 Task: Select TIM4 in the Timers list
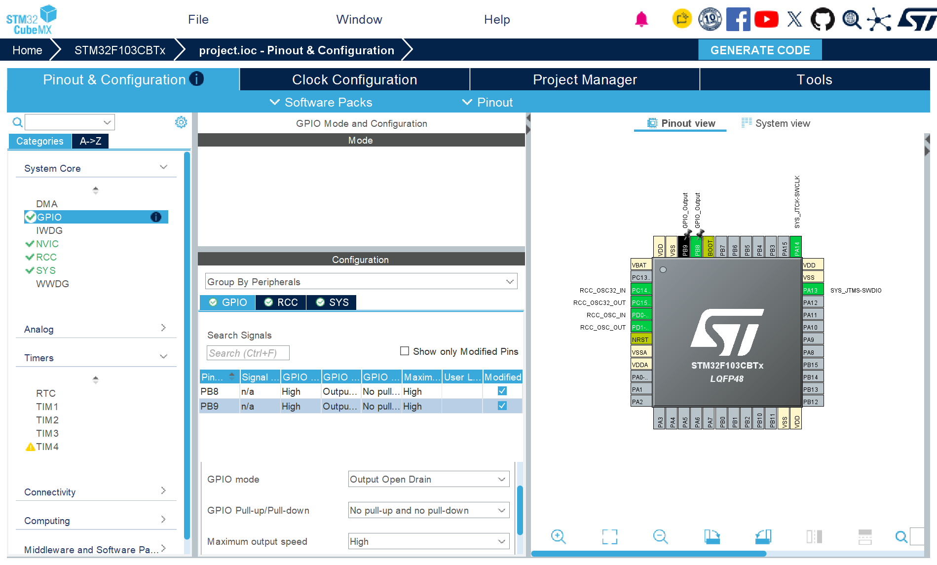[47, 447]
